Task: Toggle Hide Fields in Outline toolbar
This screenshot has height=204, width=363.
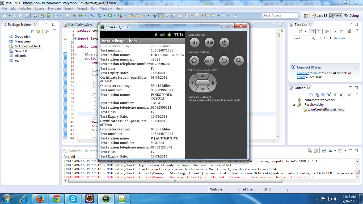Action: 323,95
